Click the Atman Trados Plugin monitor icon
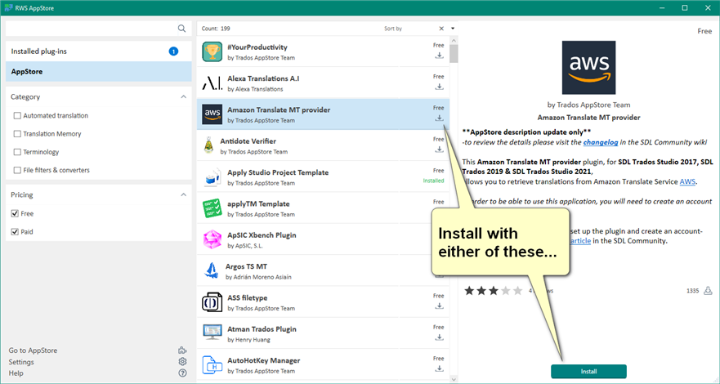 pos(212,333)
